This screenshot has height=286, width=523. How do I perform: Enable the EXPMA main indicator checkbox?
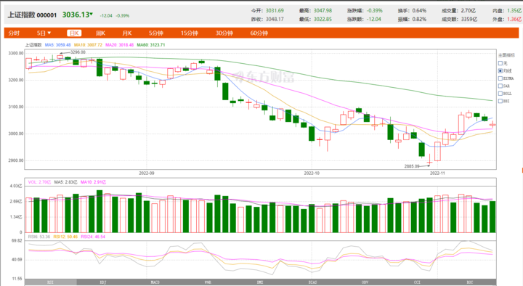point(500,78)
